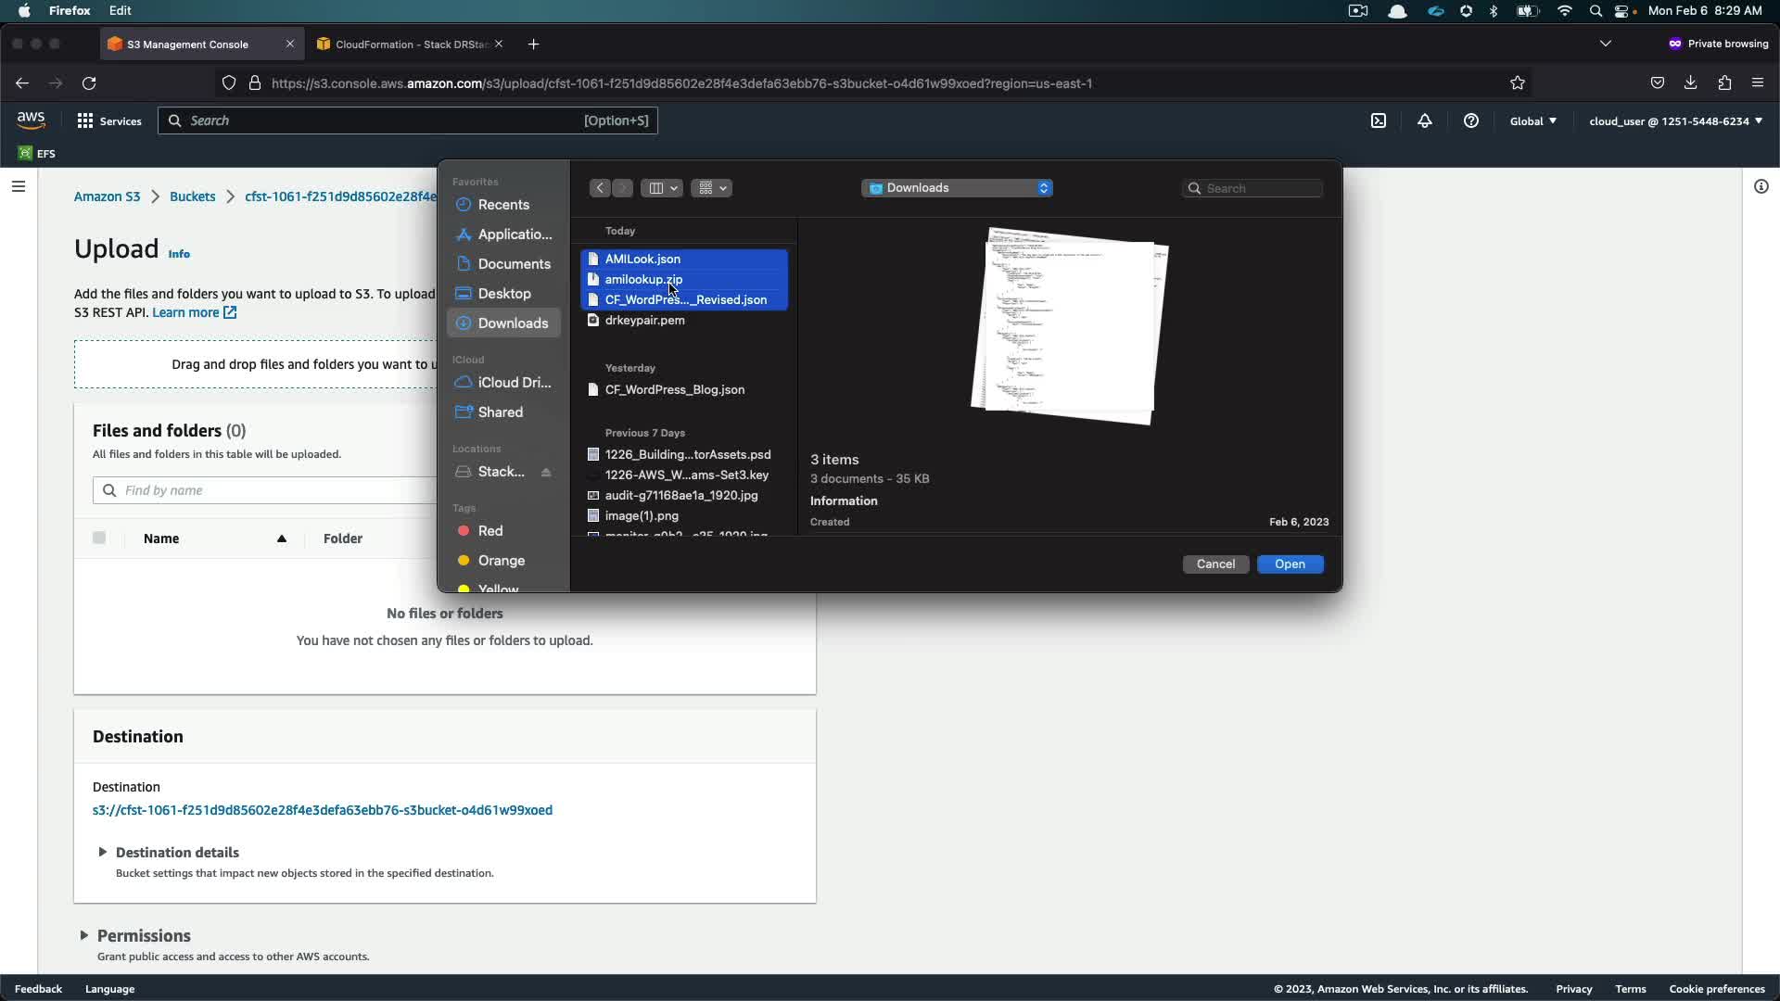
Task: Open the Downloads folder location dropdown
Action: [958, 188]
